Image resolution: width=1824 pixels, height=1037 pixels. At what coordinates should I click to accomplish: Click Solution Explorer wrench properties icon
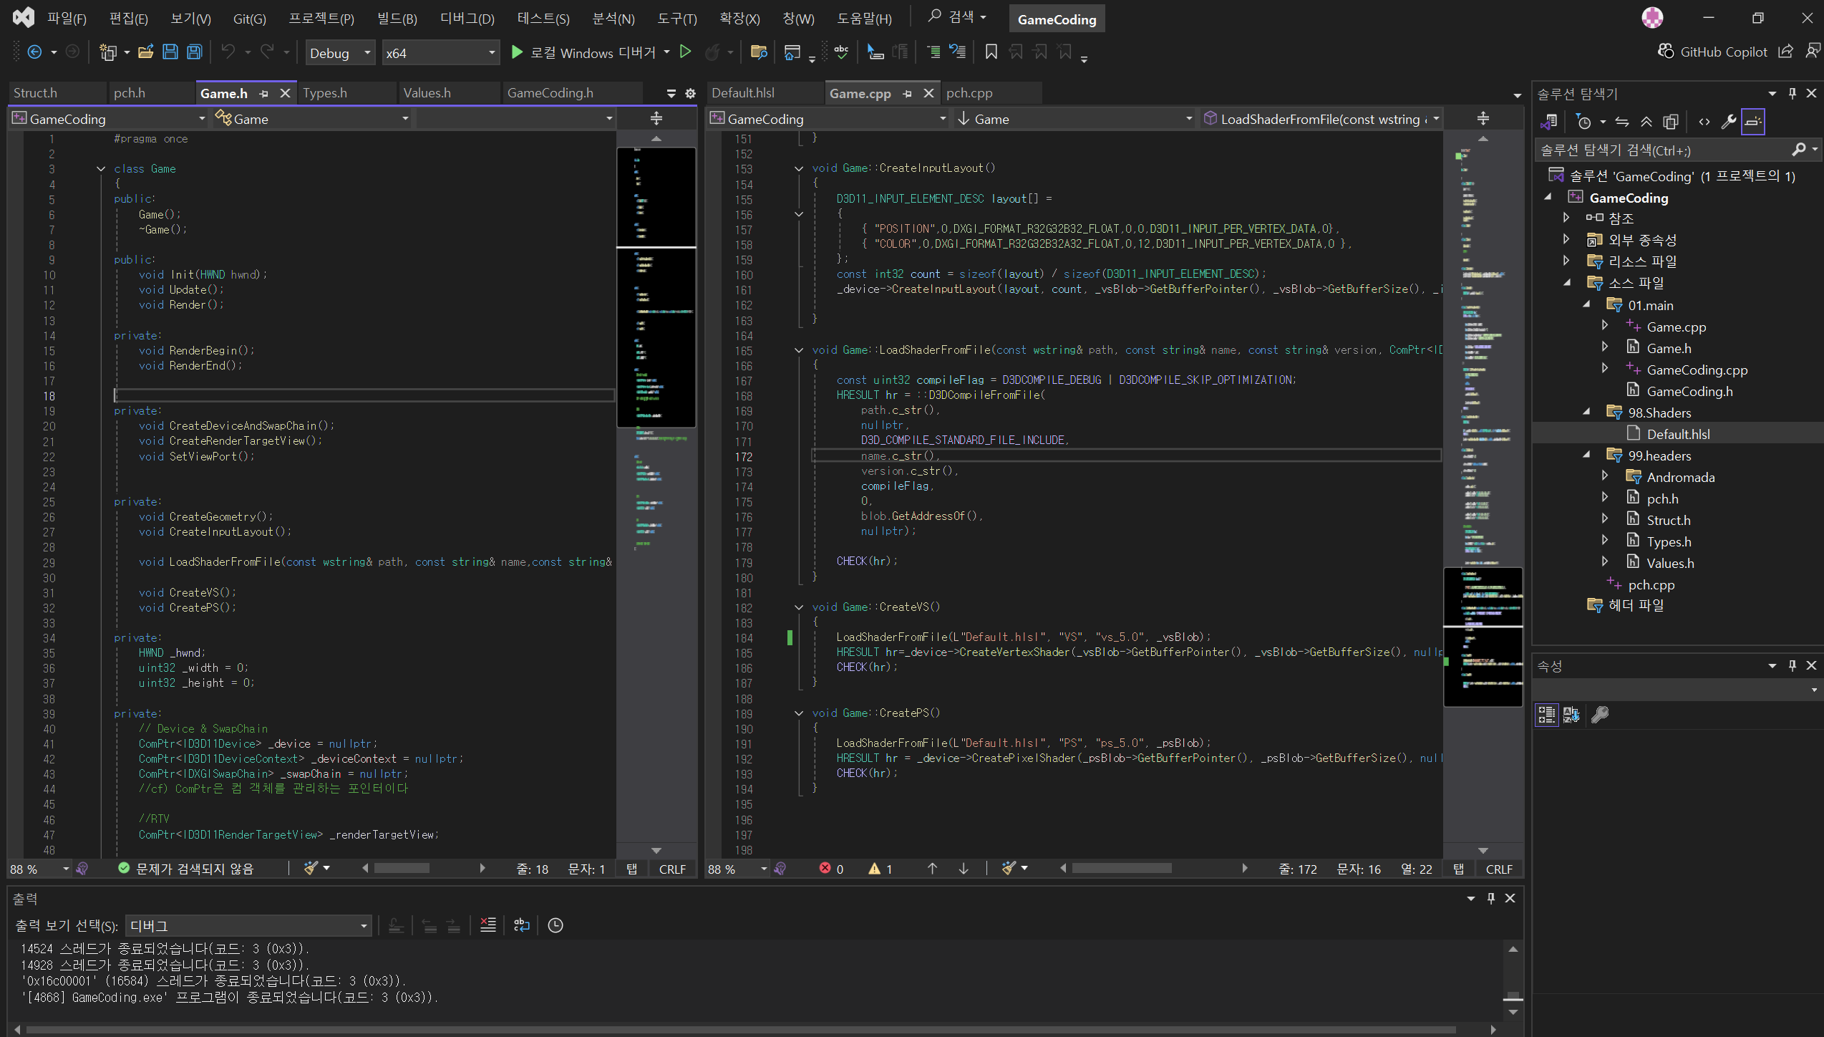(1728, 122)
